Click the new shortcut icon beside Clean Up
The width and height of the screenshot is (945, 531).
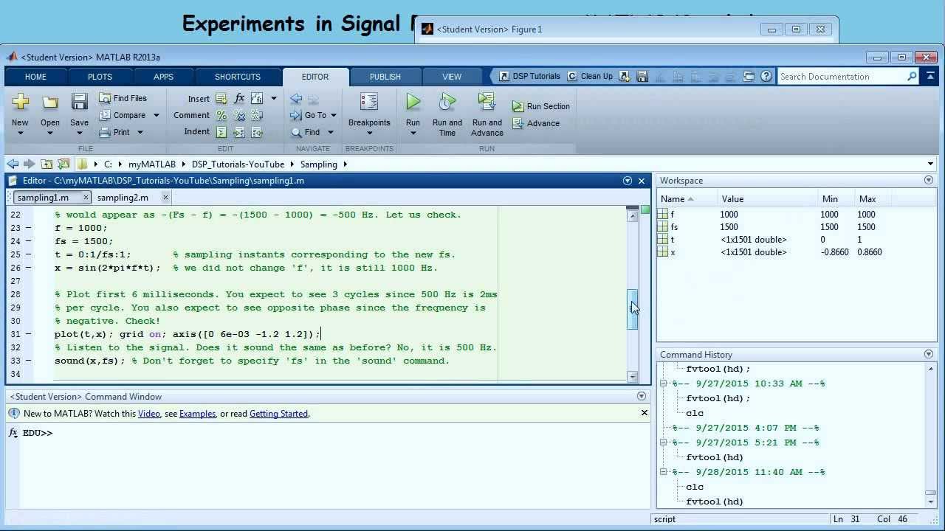click(x=624, y=76)
